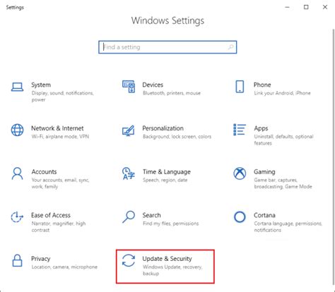Click 'Background, lock screen, colors' text
The height and width of the screenshot is (292, 335).
[177, 137]
